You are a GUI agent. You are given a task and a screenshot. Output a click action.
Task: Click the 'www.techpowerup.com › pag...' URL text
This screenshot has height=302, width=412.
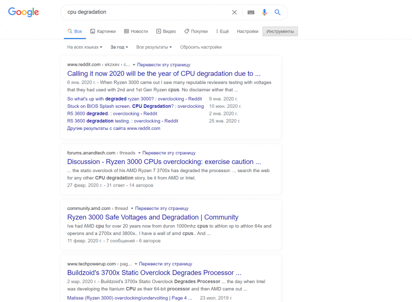[99, 264]
